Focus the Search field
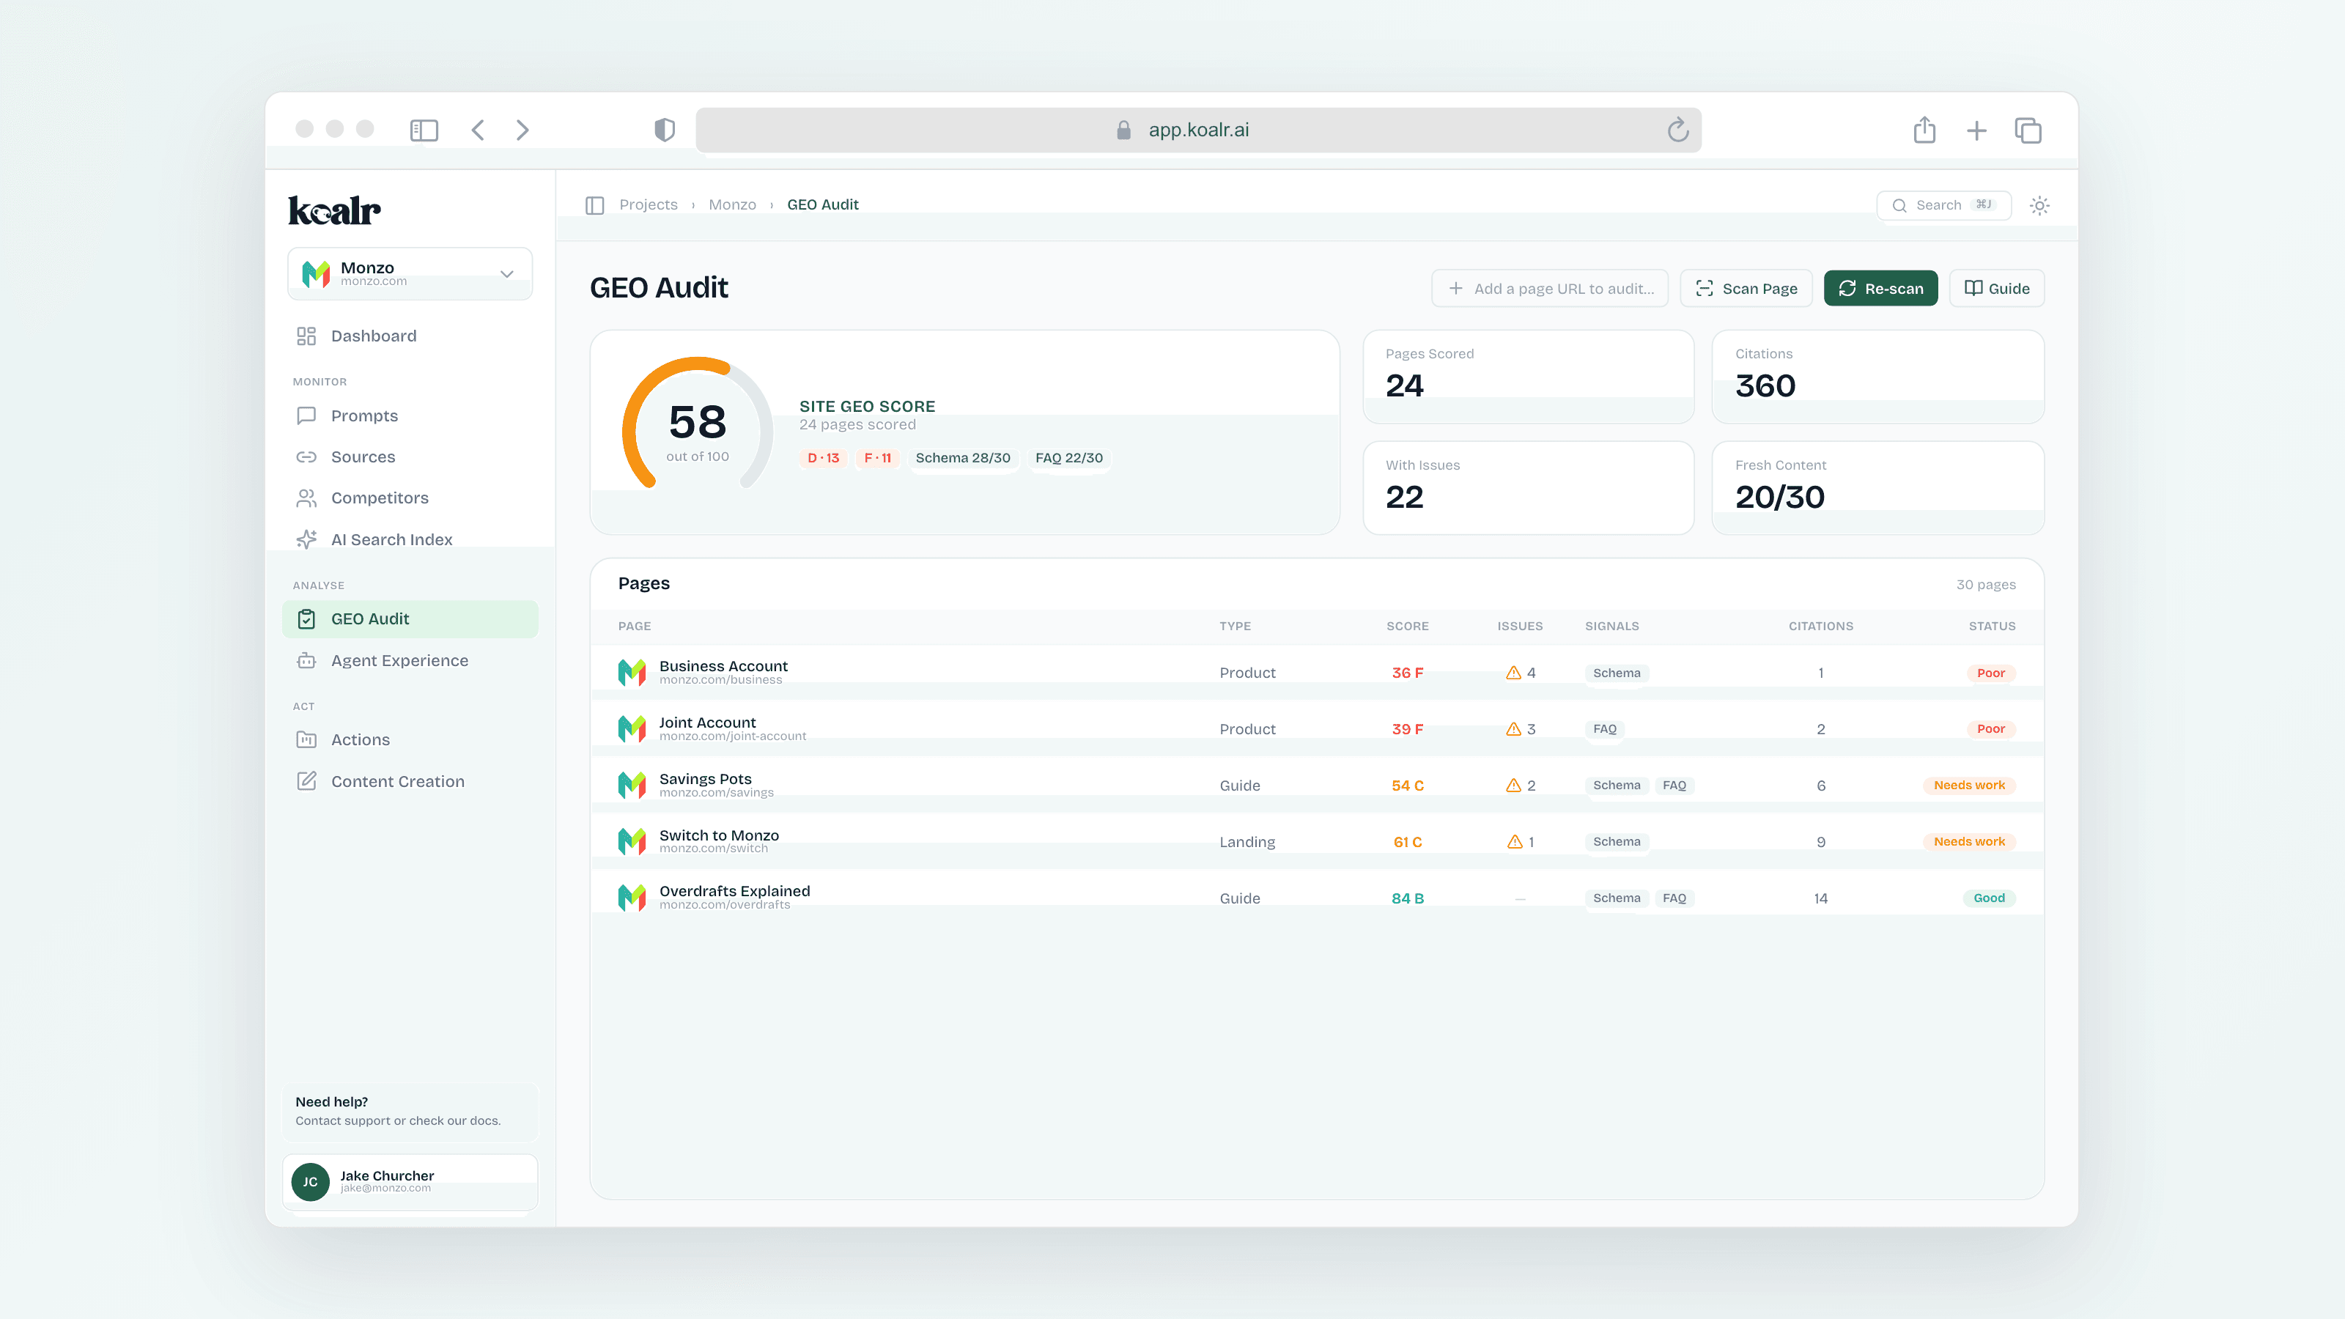 (1943, 206)
